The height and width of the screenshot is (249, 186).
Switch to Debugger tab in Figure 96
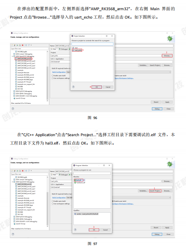(63, 49)
